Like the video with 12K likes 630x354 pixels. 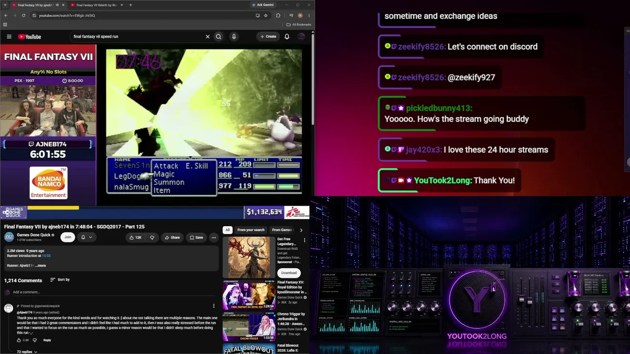point(135,237)
